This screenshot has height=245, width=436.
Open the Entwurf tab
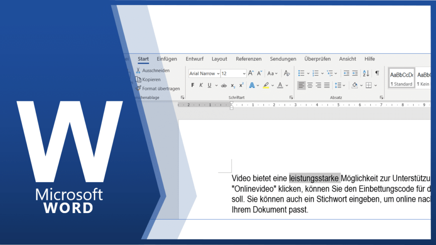[x=195, y=59]
